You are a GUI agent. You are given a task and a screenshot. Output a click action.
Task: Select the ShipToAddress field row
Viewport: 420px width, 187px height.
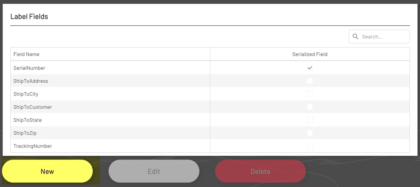coord(31,81)
